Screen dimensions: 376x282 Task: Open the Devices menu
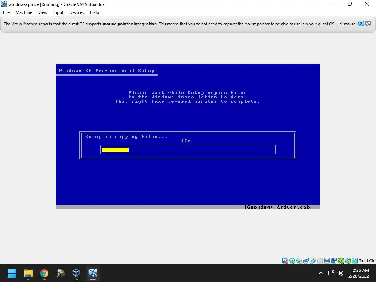click(77, 12)
